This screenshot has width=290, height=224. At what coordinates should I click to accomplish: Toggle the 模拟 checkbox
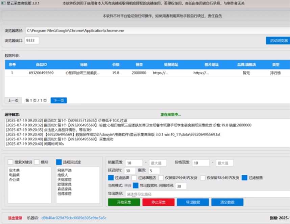[x=37, y=162]
